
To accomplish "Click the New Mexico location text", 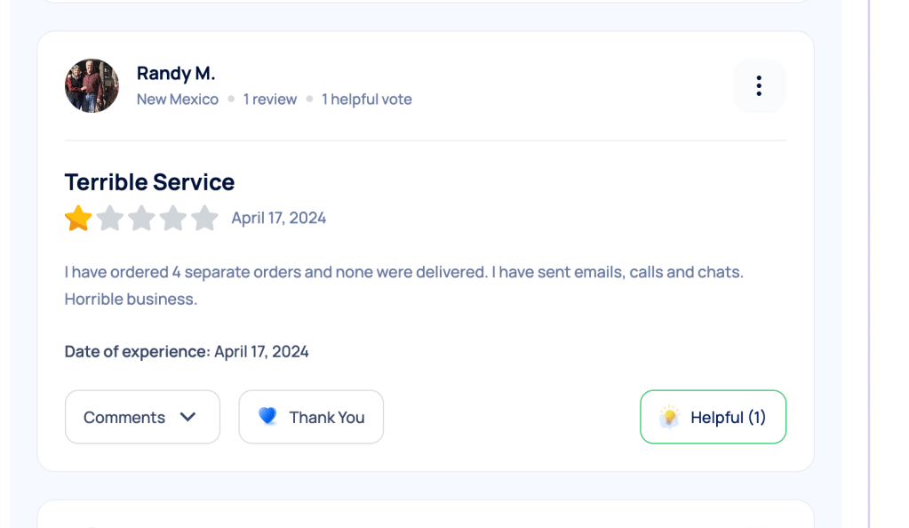I will click(x=178, y=100).
